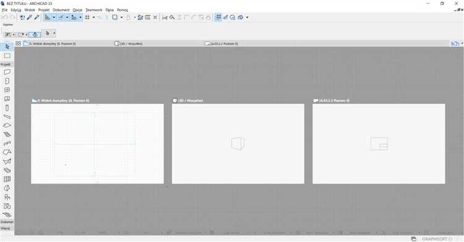Open the Opcje menu
Viewport: 464px width, 242px height.
pyautogui.click(x=77, y=10)
